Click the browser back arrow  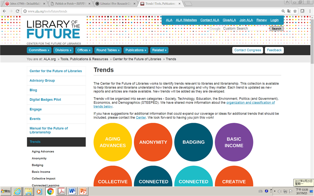[x=4, y=11]
